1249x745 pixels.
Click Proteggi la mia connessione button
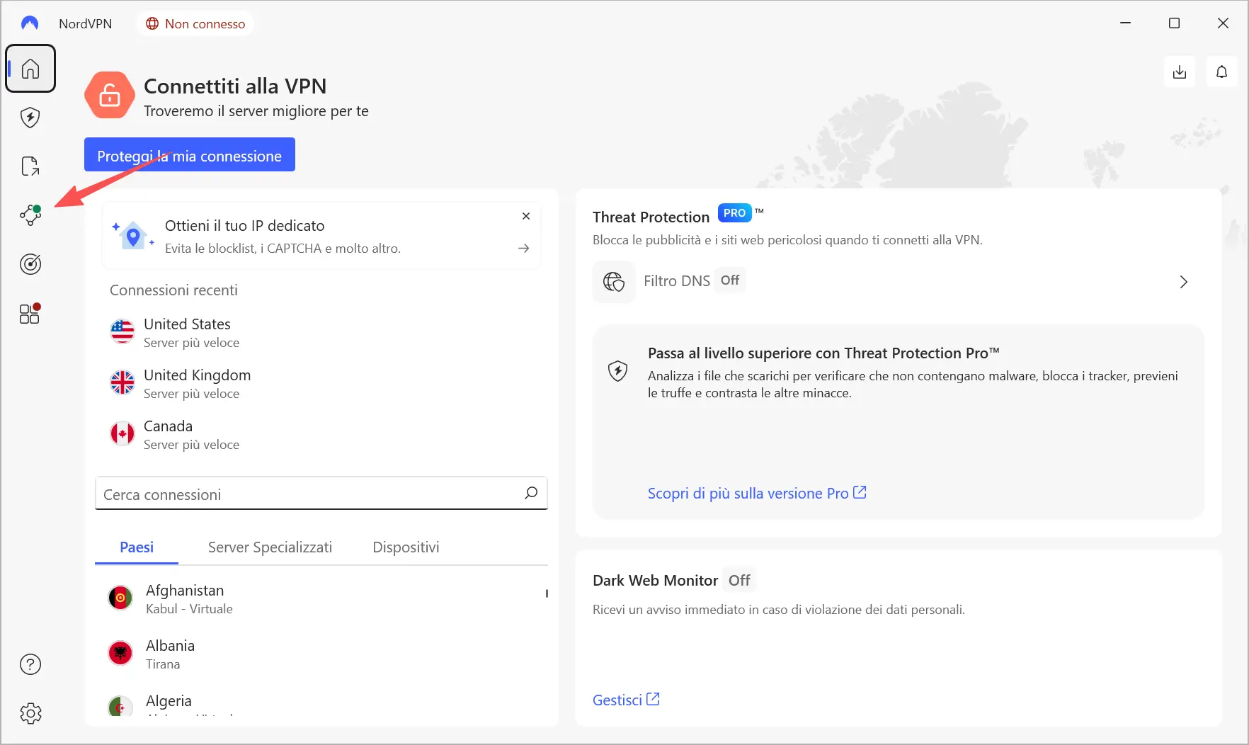(189, 155)
